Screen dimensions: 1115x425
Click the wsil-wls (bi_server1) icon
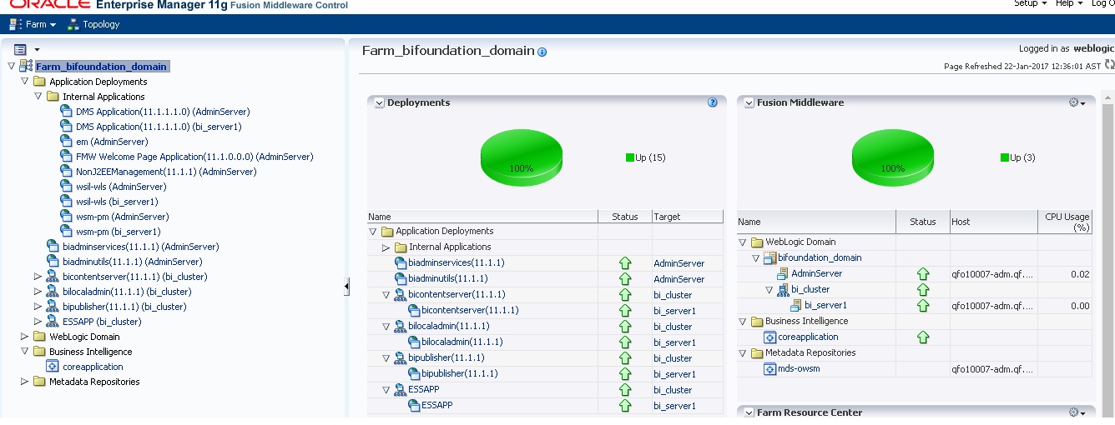67,202
